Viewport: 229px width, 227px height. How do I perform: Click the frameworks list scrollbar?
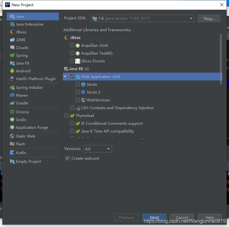[221, 59]
